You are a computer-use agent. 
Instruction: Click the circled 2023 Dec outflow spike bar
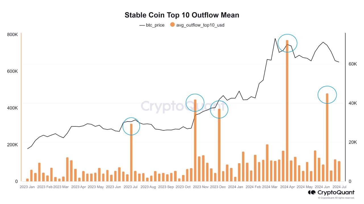(219, 145)
